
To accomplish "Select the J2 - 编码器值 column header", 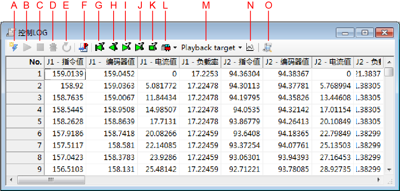I will coord(287,62).
